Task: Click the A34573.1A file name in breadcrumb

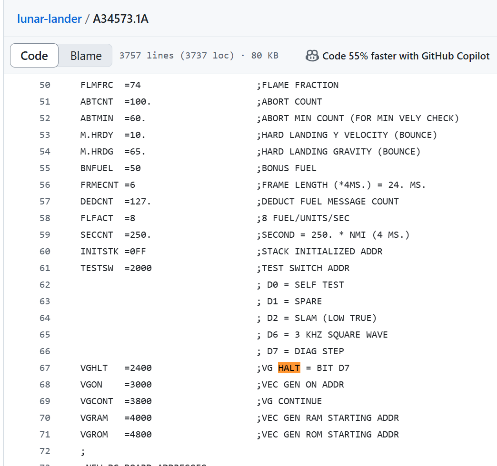Action: [x=120, y=19]
